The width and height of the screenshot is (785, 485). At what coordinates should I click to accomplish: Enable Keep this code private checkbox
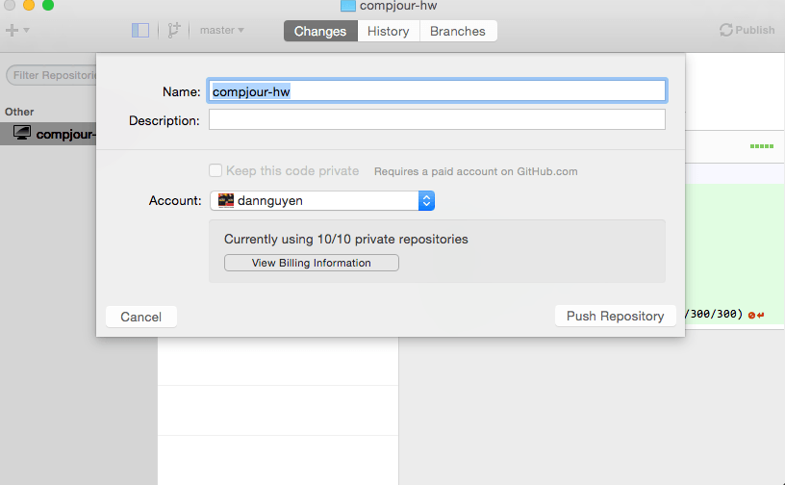(215, 170)
